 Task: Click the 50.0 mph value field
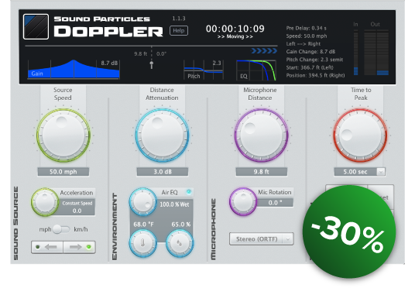(x=63, y=172)
